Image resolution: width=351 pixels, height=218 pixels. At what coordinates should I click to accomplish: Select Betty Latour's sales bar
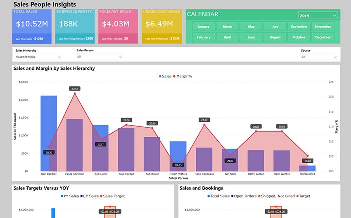(x=256, y=161)
